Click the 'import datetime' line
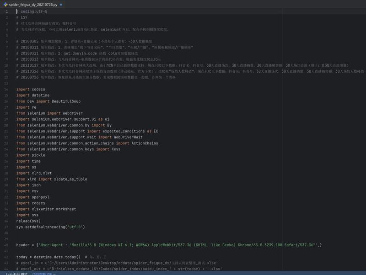This screenshot has width=366, height=275. (x=33, y=95)
